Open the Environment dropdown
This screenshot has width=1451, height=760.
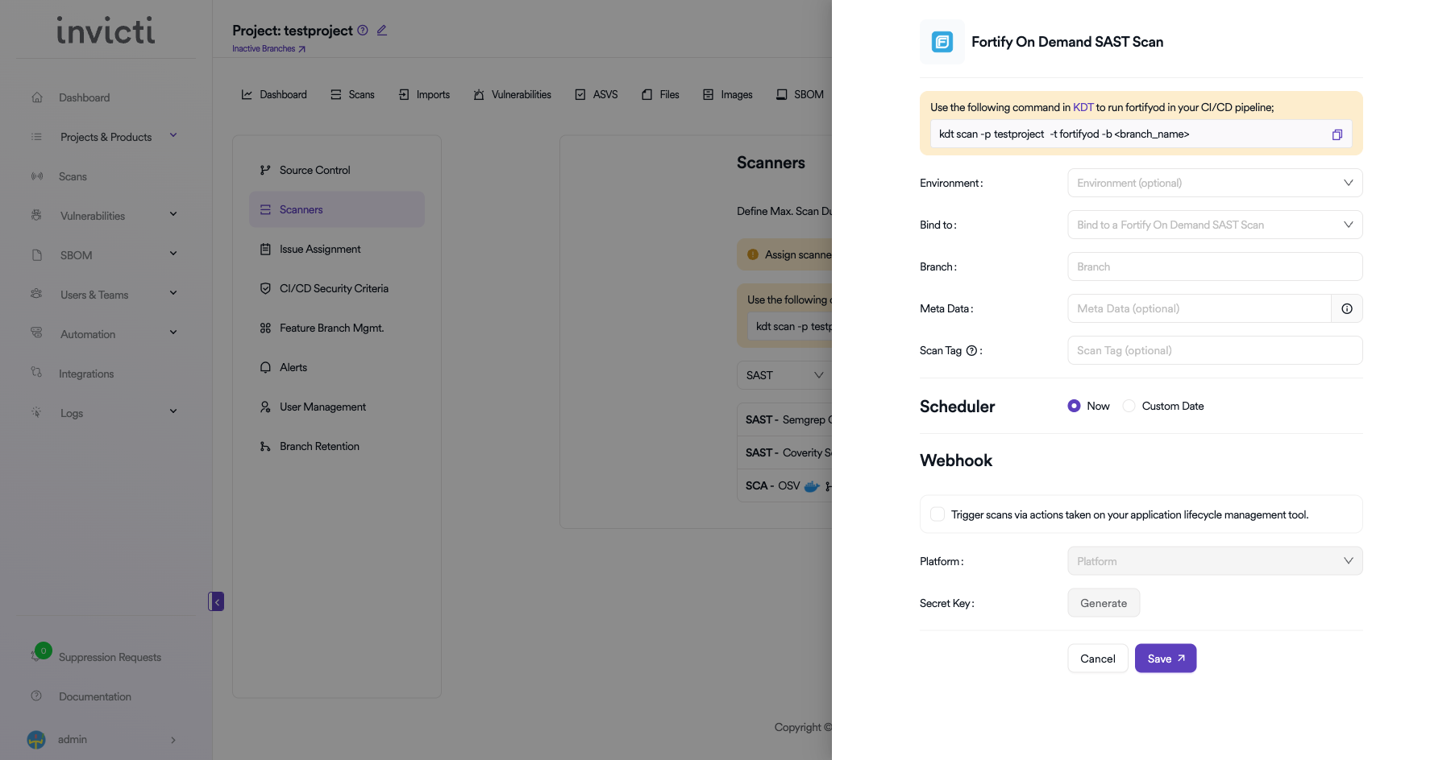click(x=1214, y=183)
